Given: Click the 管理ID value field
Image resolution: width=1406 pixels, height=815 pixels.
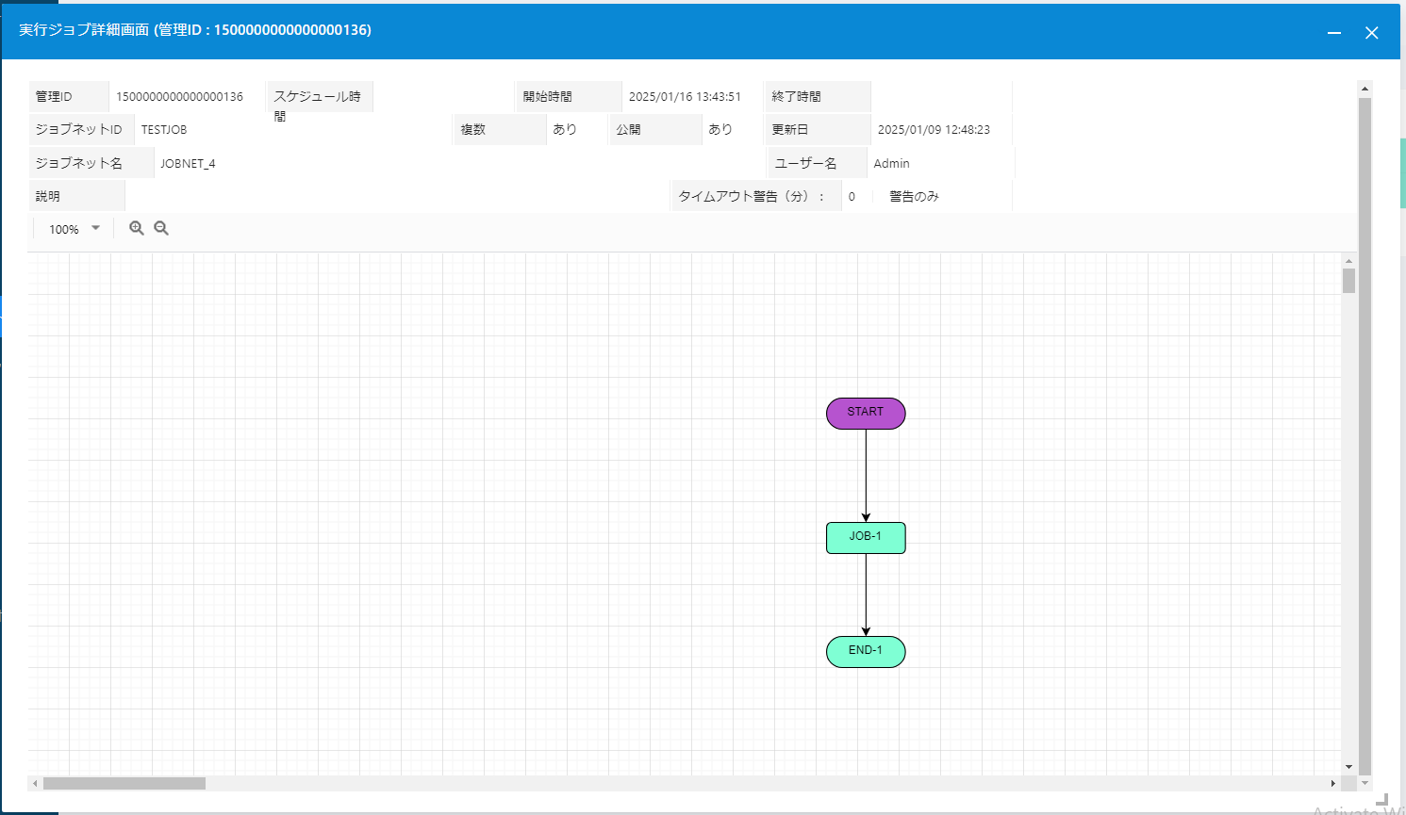Looking at the screenshot, I should (x=179, y=95).
